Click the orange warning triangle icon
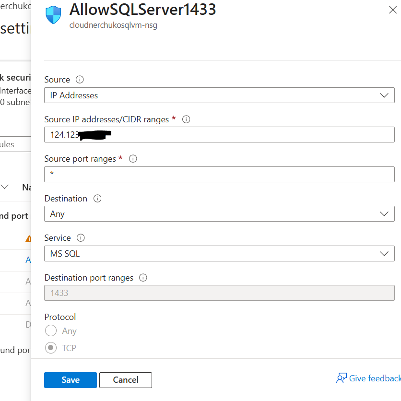 click(28, 239)
